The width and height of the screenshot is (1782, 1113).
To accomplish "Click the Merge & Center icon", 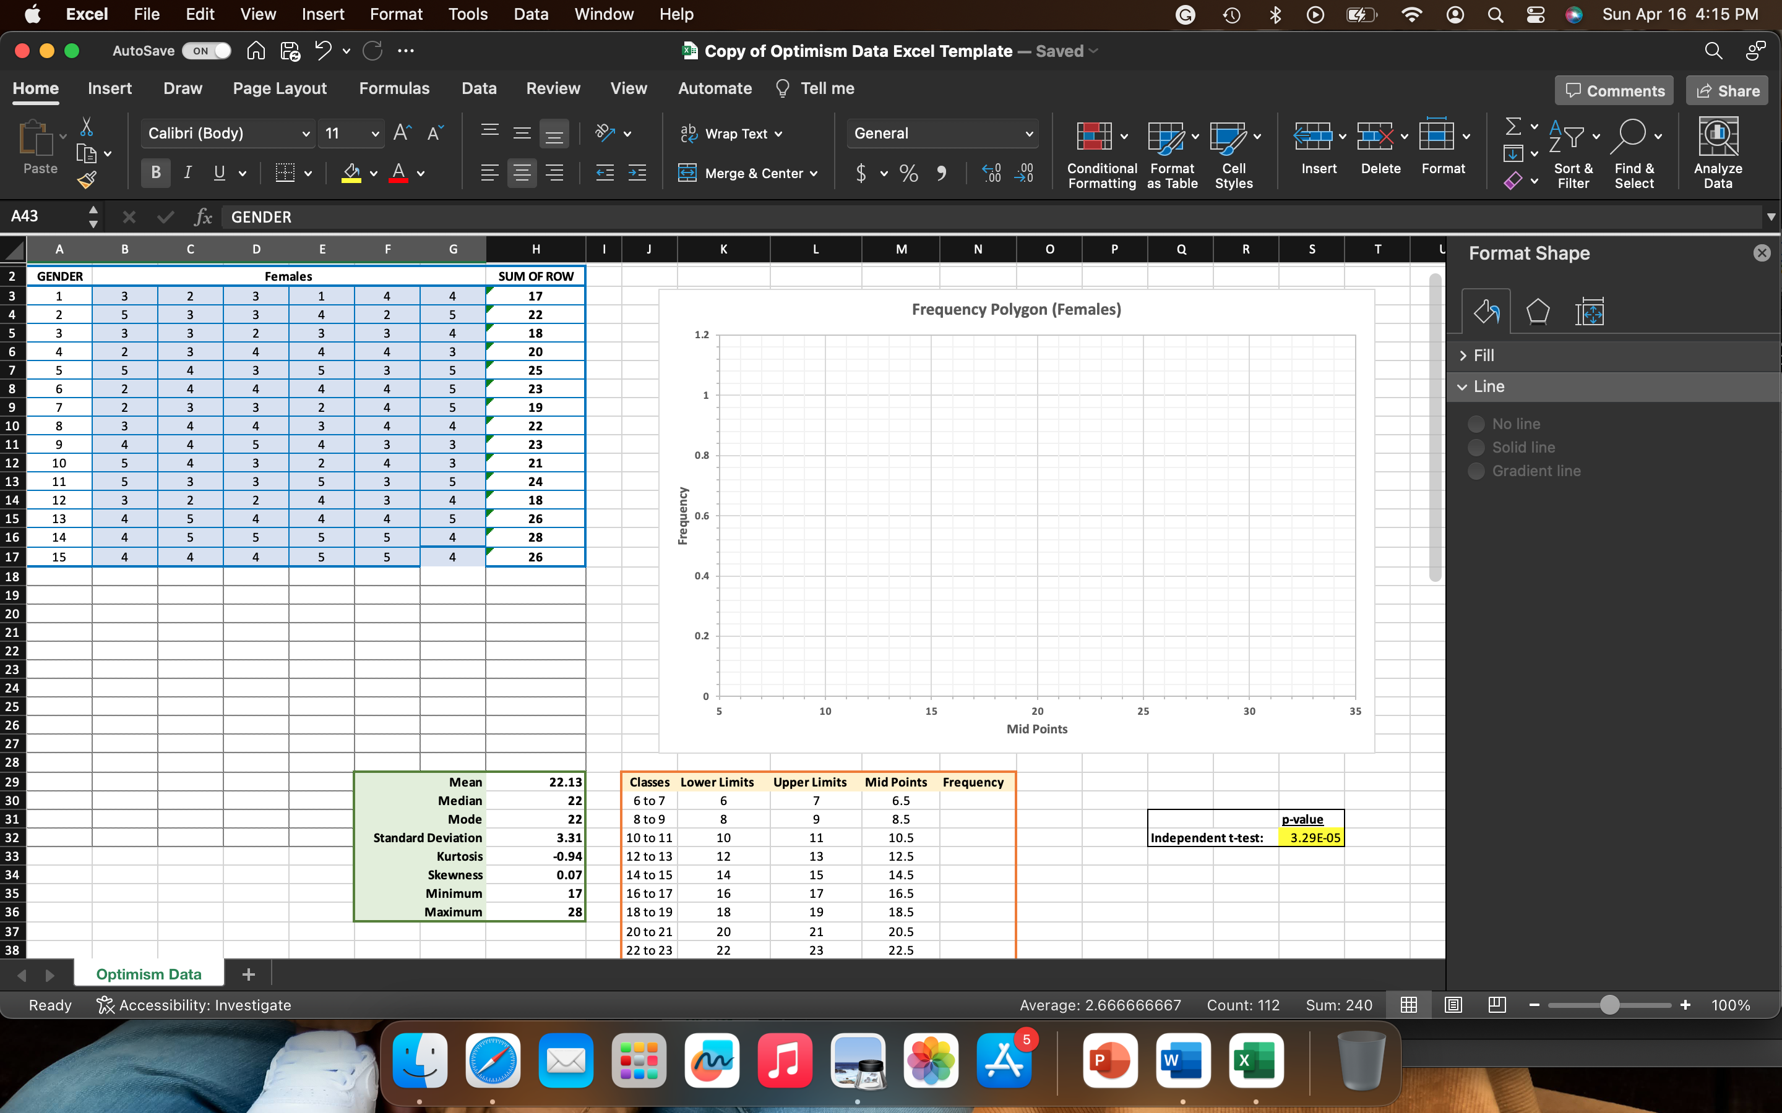I will 687,174.
